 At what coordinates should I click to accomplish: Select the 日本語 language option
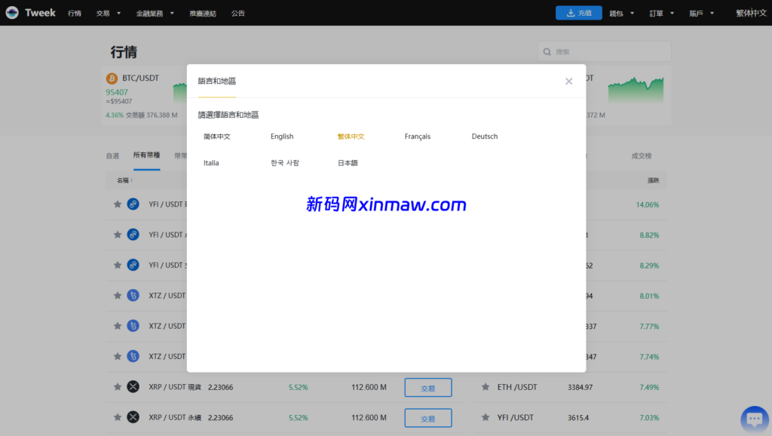click(348, 162)
